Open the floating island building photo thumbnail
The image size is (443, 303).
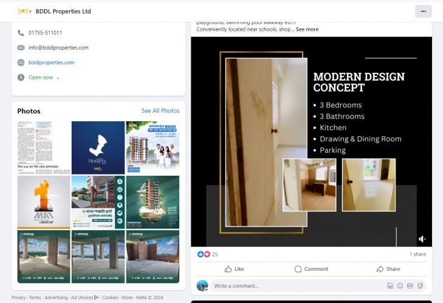153,202
